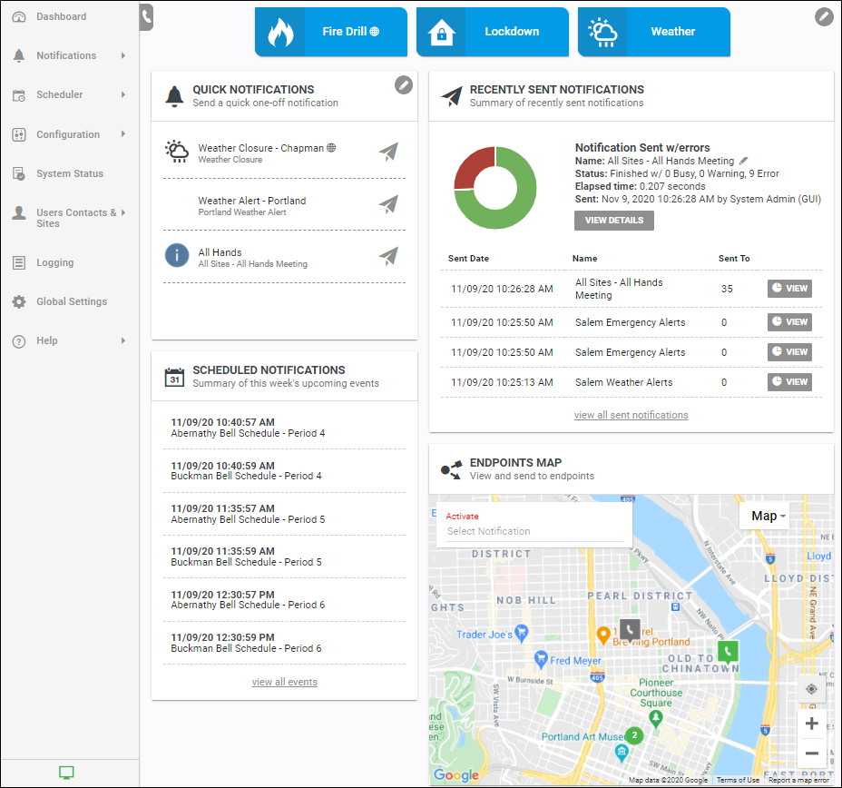Expand Users Contacts & Sites arrow
This screenshot has height=788, width=842.
(x=123, y=212)
